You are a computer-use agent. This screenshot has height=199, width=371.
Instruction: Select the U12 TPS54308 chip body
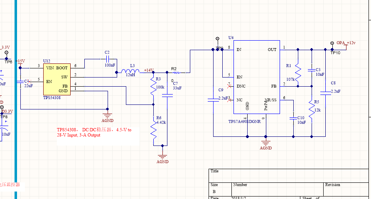57,79
